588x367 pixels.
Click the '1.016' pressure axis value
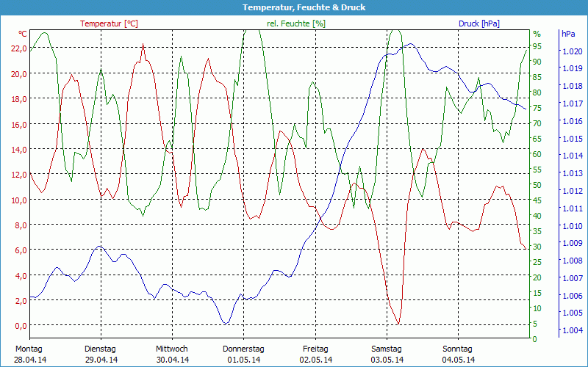(573, 121)
